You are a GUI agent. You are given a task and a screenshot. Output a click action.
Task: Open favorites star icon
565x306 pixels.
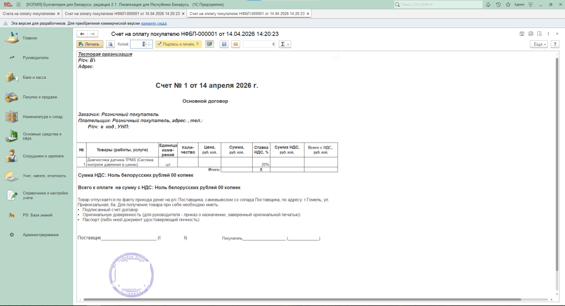coord(508,4)
